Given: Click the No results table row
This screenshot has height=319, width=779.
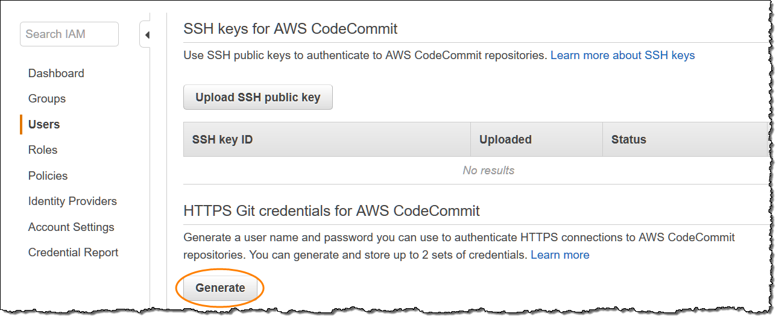Looking at the screenshot, I should (x=476, y=170).
